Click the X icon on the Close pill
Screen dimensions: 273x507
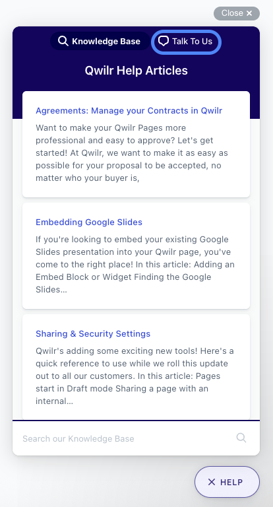[249, 13]
